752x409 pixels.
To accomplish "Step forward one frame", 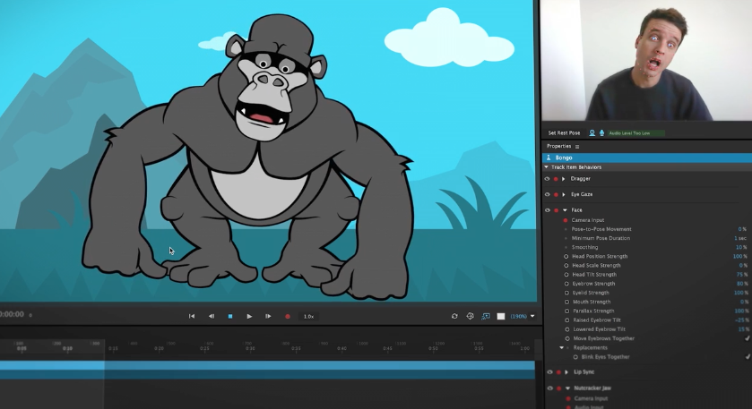I will click(x=268, y=316).
